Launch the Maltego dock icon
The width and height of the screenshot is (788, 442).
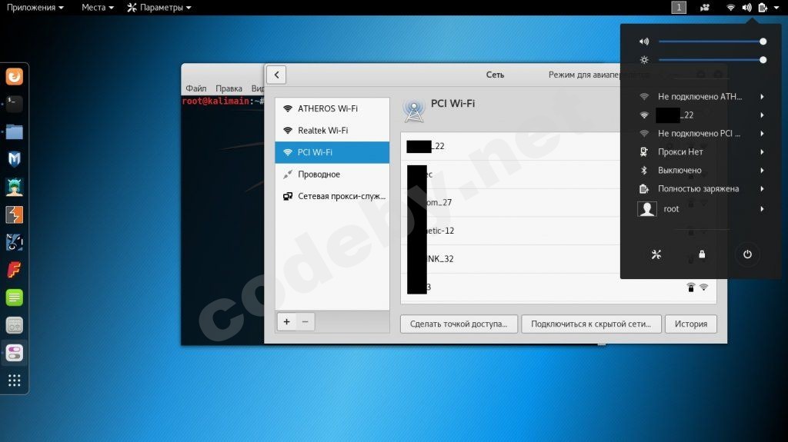[14, 243]
